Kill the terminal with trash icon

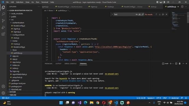pyautogui.click(x=180, y=64)
